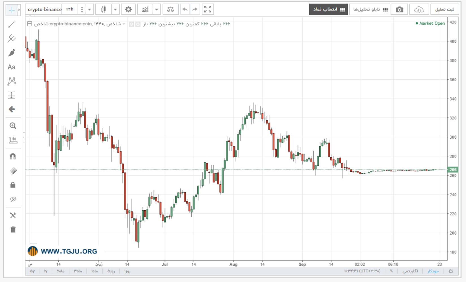This screenshot has width=466, height=282.
Task: Expand indicators dropdown arrow
Action: tap(157, 10)
